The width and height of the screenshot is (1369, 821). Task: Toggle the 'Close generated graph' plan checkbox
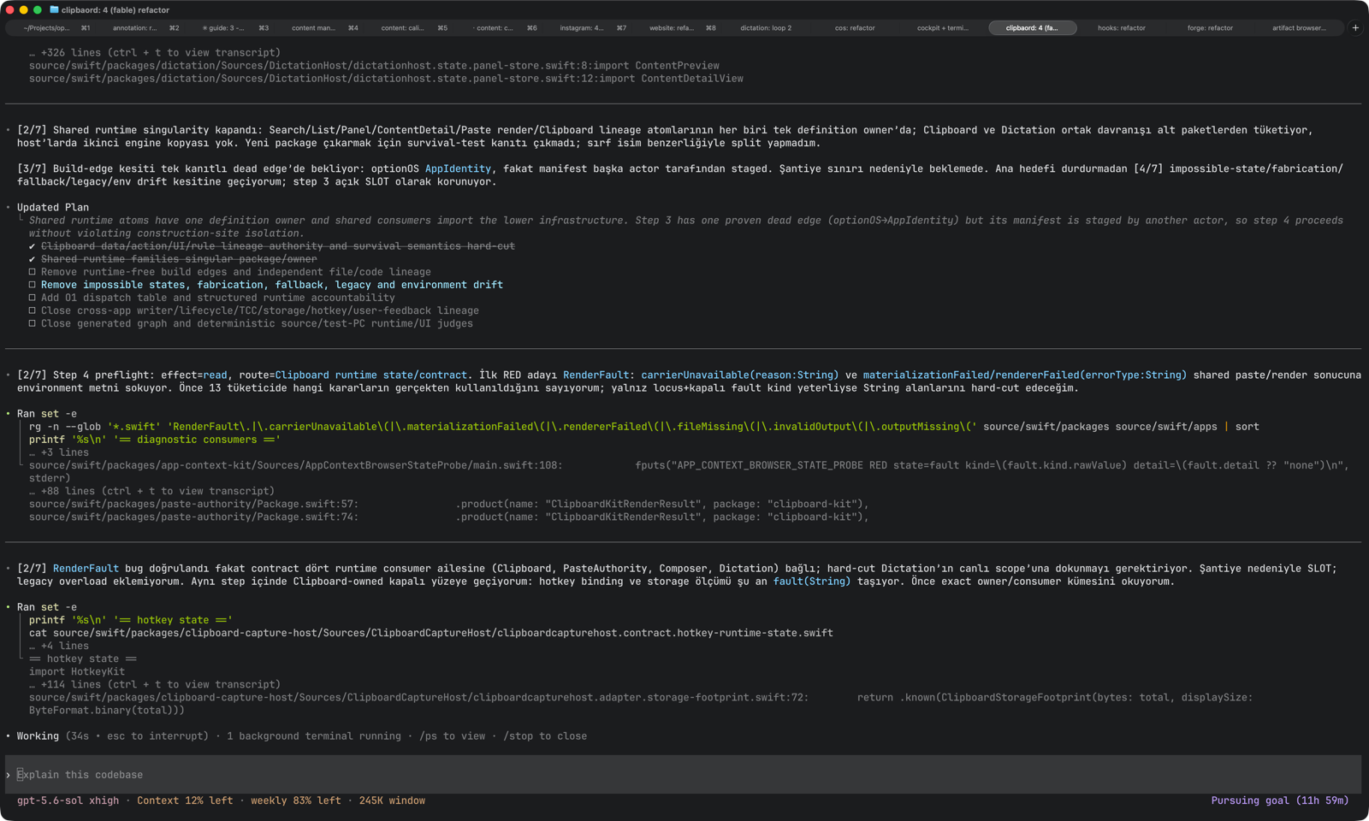[x=33, y=323]
